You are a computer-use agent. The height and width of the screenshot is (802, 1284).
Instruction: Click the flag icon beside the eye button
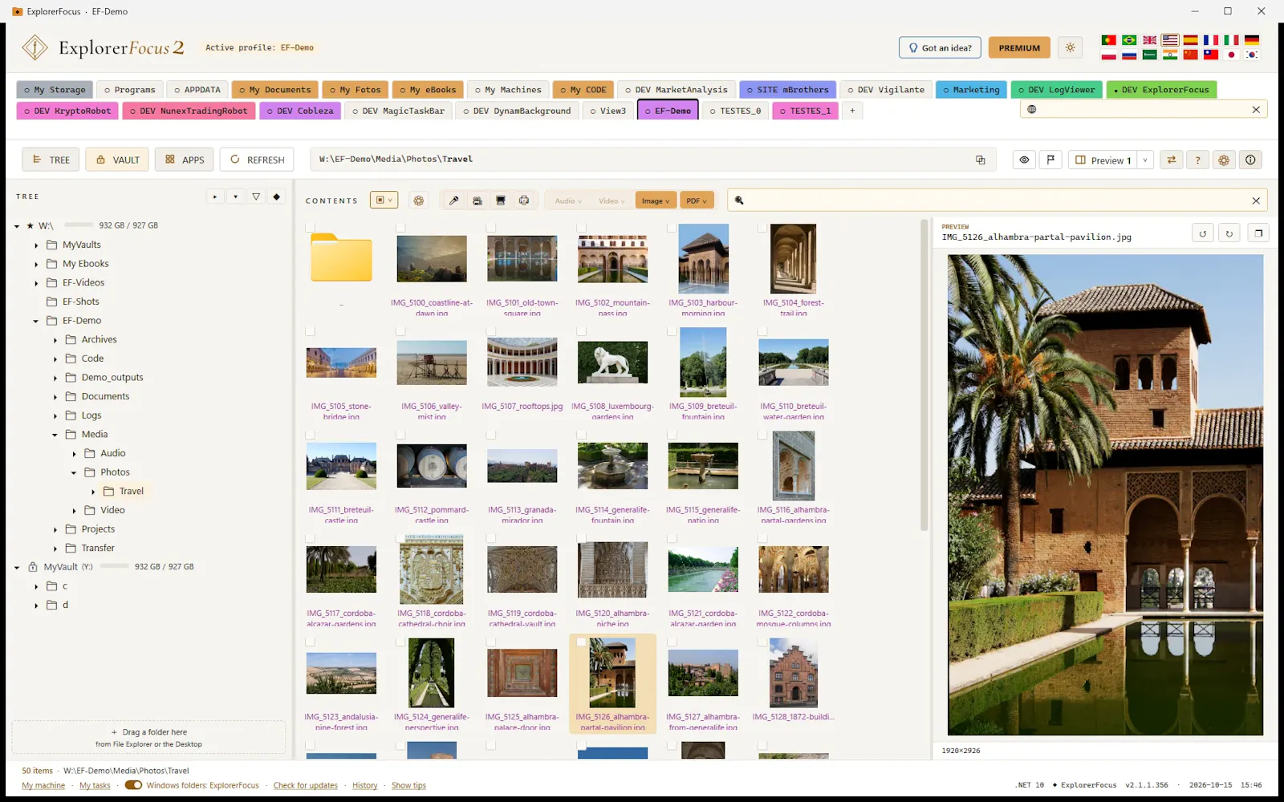click(1050, 160)
